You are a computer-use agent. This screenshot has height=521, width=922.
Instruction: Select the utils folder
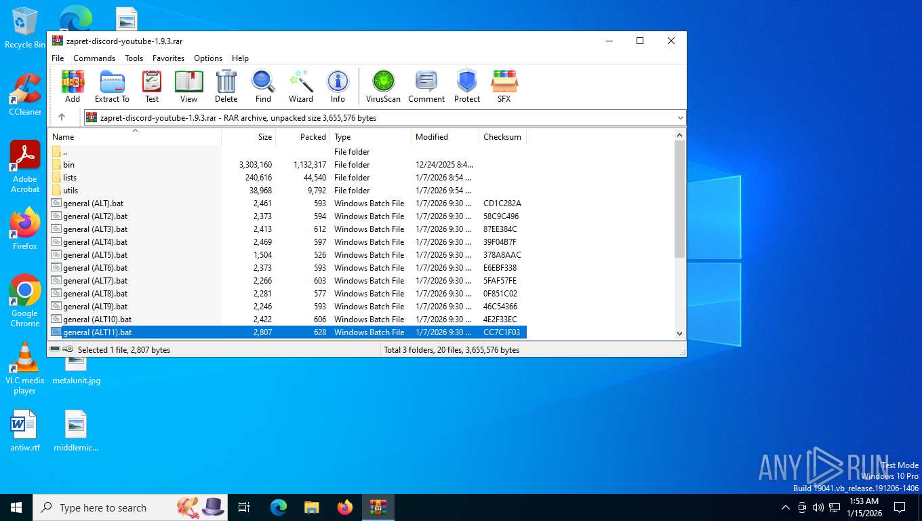(x=287, y=191)
